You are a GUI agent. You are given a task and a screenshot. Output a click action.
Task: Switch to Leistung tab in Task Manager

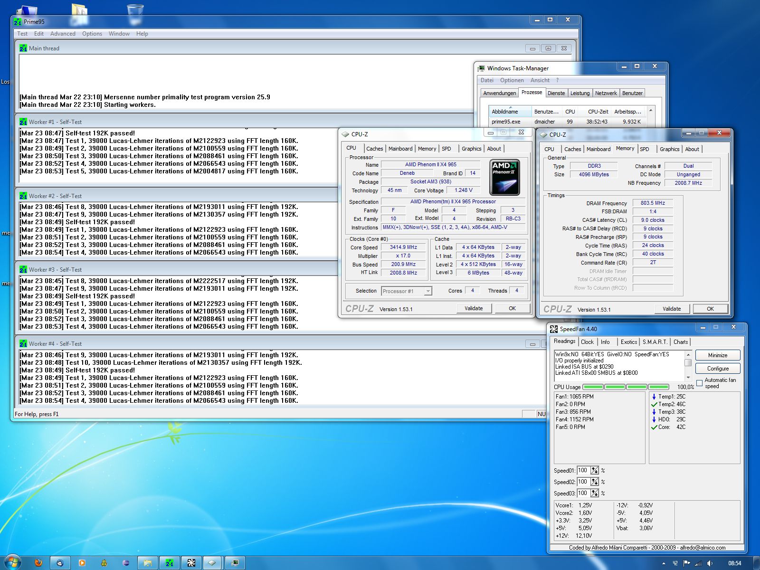(x=580, y=93)
